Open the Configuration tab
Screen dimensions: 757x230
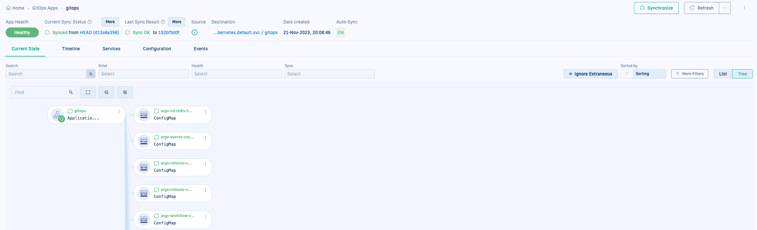pos(157,49)
